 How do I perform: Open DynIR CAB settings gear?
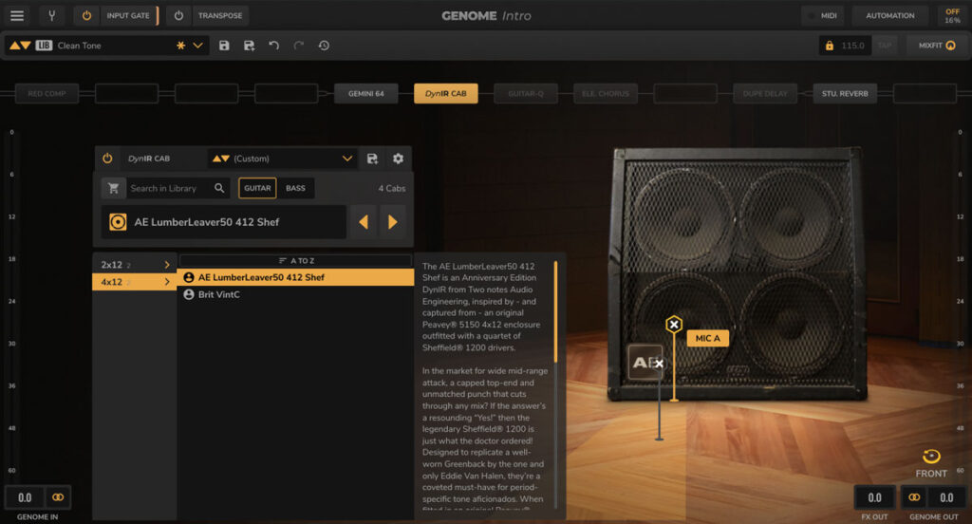[398, 159]
